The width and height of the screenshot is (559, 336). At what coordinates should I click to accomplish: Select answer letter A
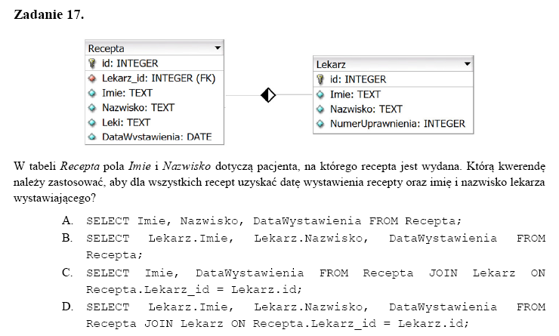tap(68, 220)
